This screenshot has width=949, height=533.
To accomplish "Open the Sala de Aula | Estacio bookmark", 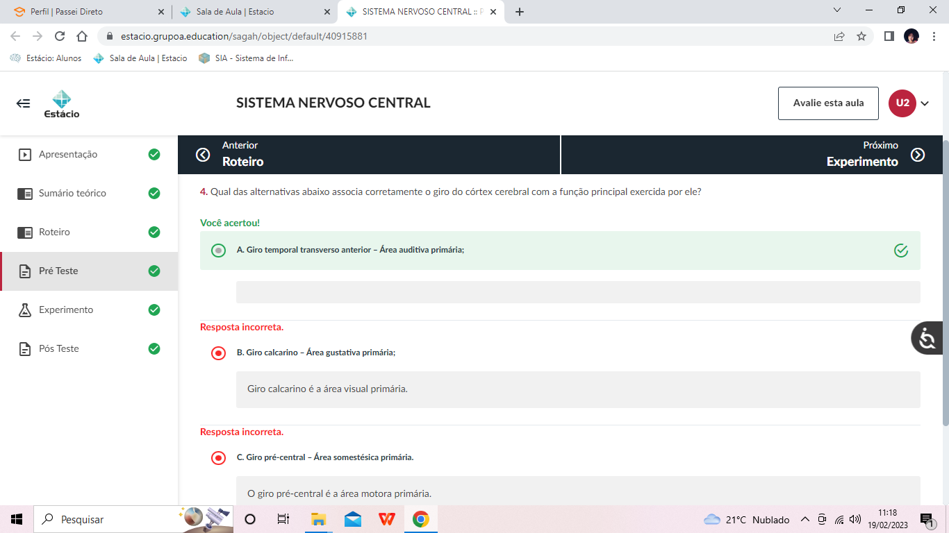I will pos(140,58).
